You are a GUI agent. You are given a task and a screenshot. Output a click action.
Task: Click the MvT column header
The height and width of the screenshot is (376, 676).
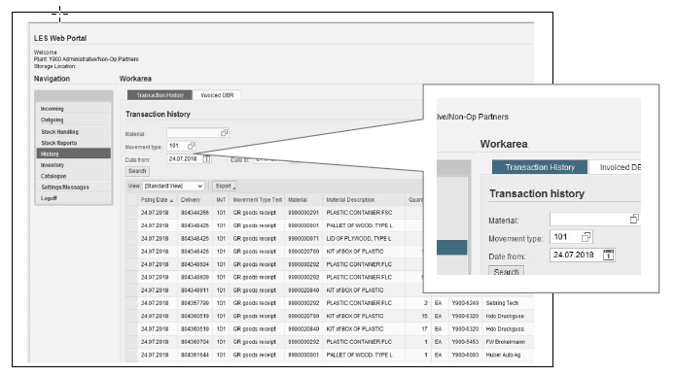(221, 200)
